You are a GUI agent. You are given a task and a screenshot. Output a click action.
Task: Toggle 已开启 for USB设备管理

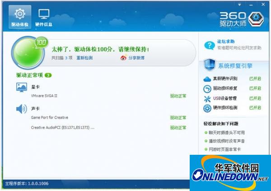pyautogui.click(x=255, y=98)
